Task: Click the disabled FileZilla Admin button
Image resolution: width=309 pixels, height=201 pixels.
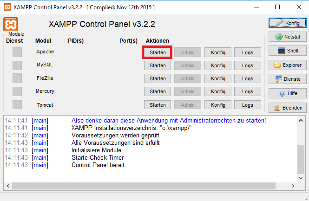Action: tap(188, 78)
